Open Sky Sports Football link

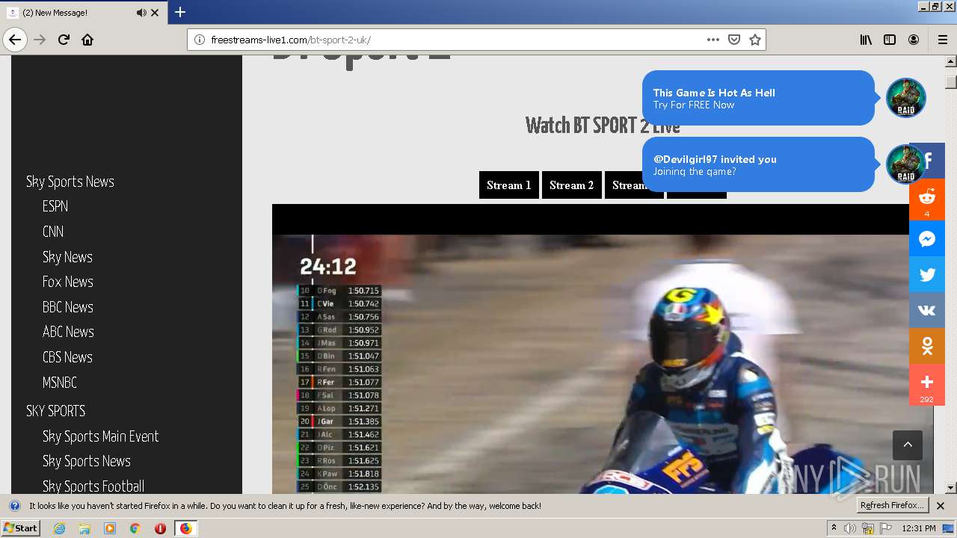point(93,486)
